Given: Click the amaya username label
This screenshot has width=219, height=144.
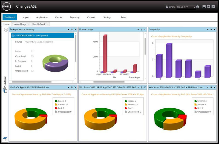Looking at the screenshot, I should pyautogui.click(x=172, y=7).
